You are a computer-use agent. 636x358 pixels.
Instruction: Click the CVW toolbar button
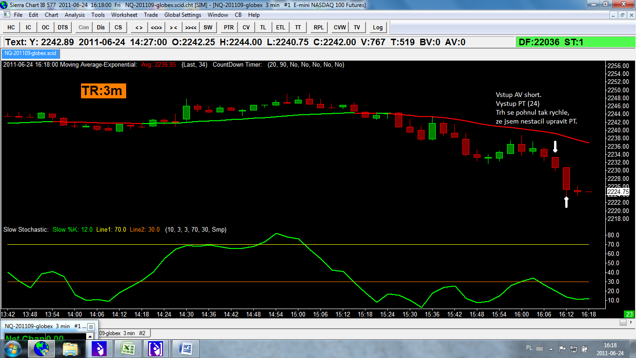[340, 28]
